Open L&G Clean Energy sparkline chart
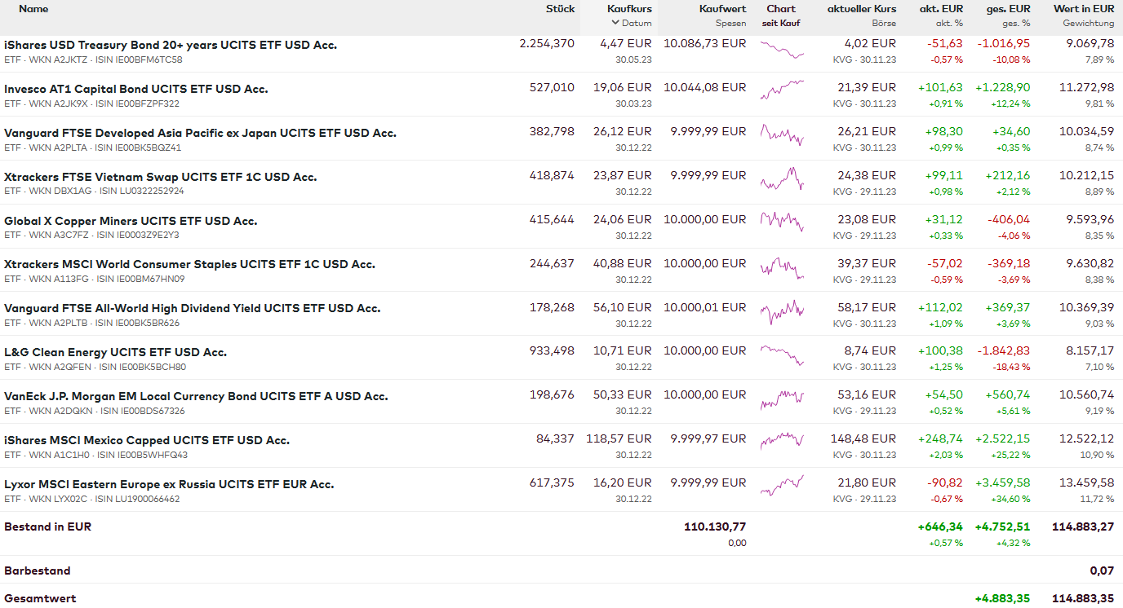 (x=782, y=354)
